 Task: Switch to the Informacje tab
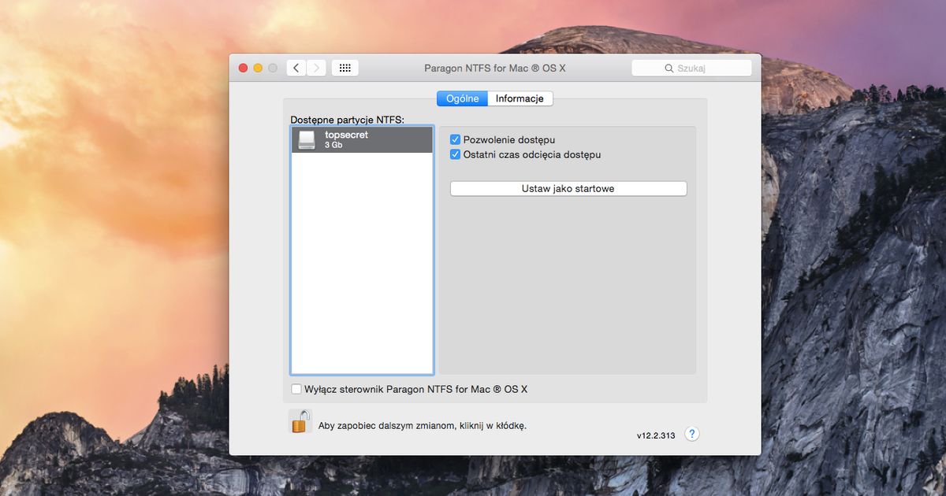520,98
